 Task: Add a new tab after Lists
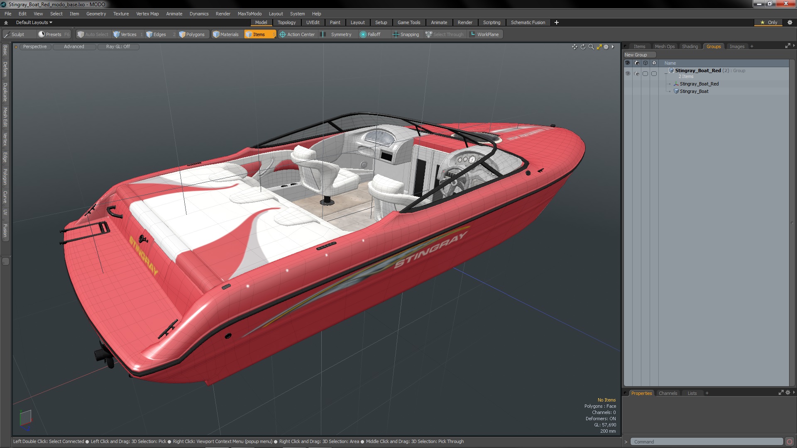point(707,393)
